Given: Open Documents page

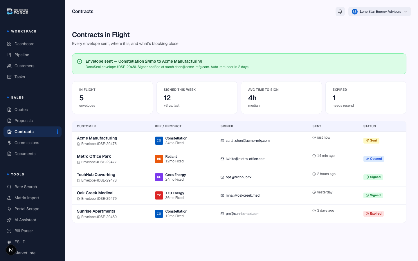Looking at the screenshot, I should coord(33,154).
